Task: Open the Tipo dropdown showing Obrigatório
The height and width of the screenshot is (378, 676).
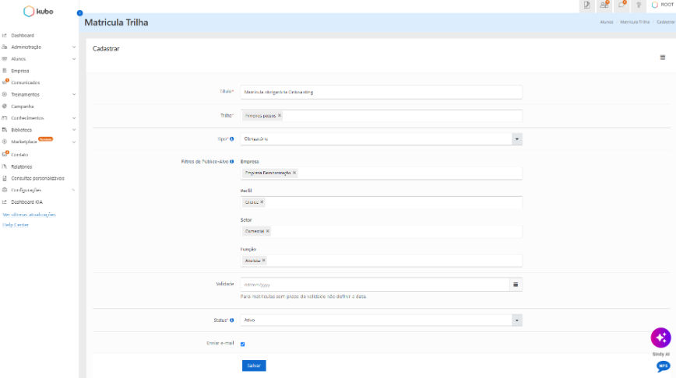Action: click(x=381, y=139)
